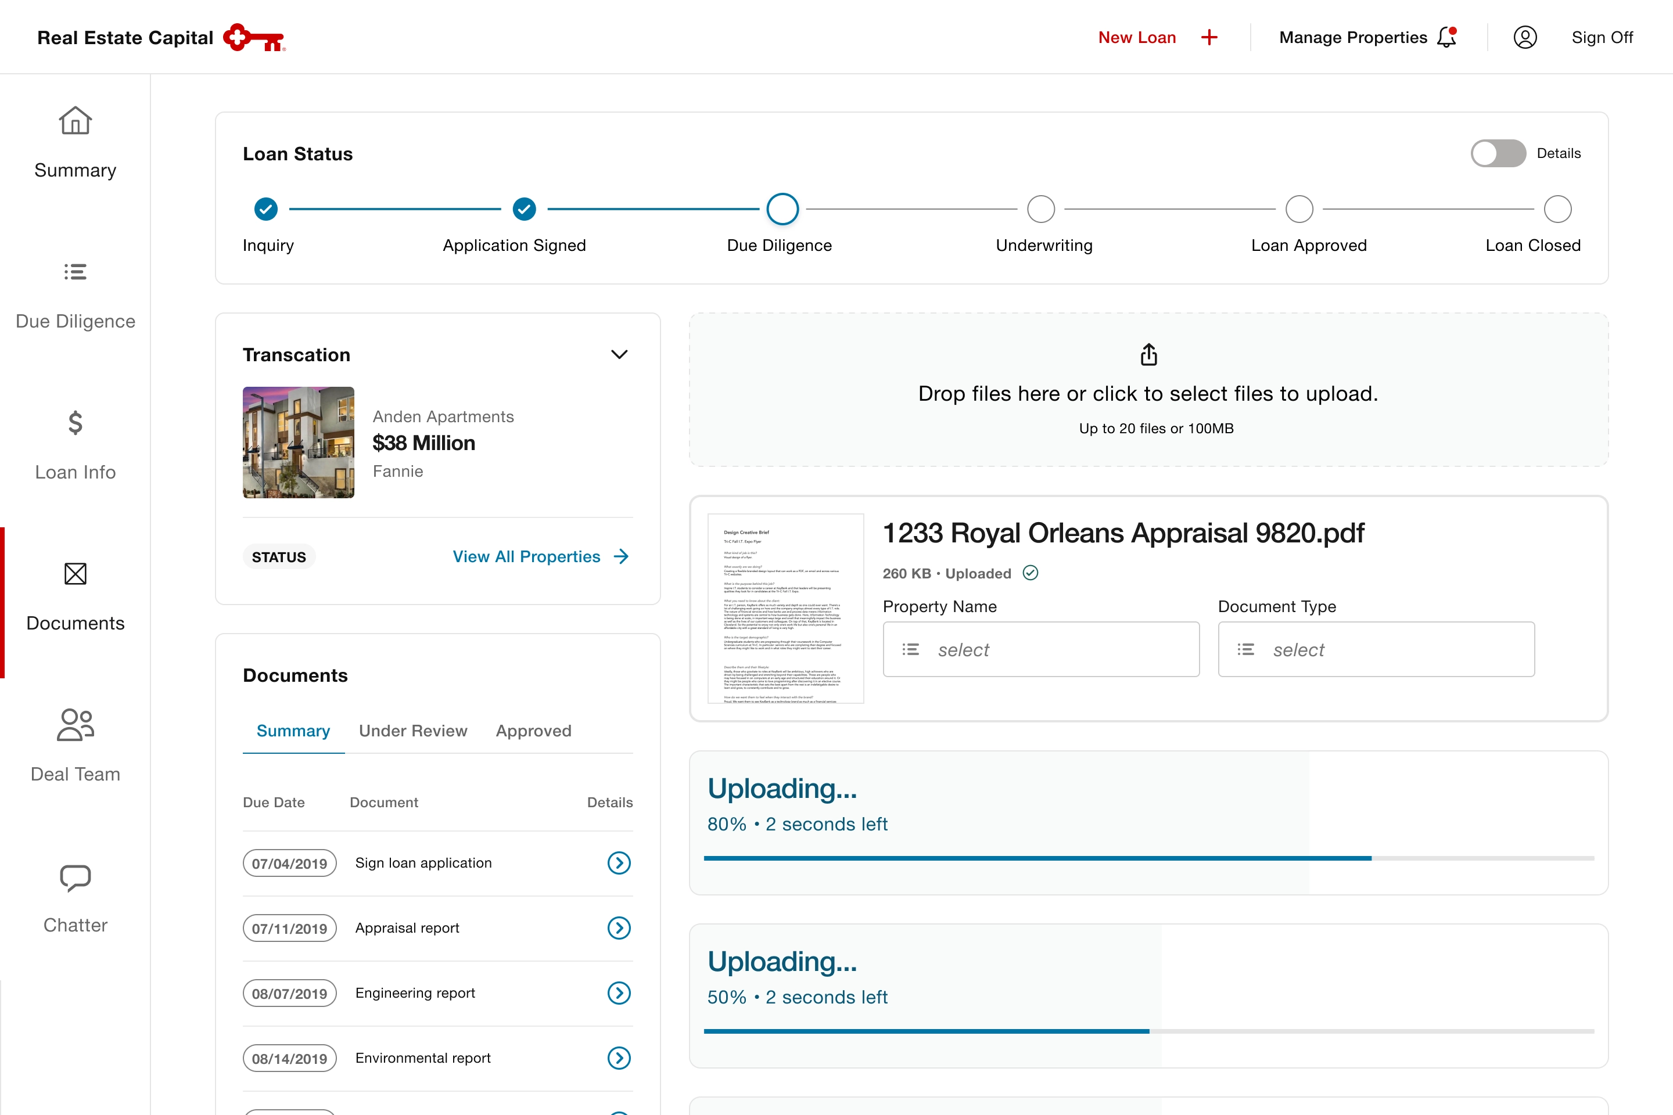This screenshot has width=1673, height=1115.
Task: Enable the Details toggle on Loan Status
Action: tap(1498, 153)
